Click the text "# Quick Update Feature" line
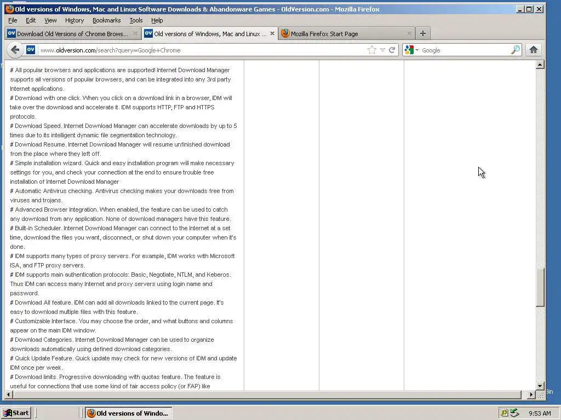Screen dimensions: 561x420 123,358
